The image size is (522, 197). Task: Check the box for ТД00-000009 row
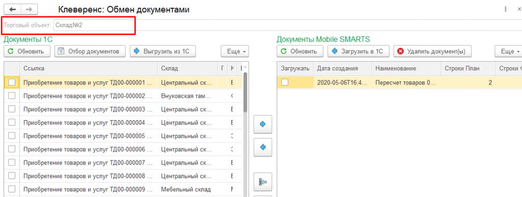[x=12, y=189]
